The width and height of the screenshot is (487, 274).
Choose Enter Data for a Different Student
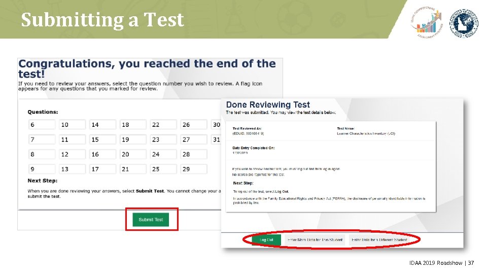tap(379, 240)
